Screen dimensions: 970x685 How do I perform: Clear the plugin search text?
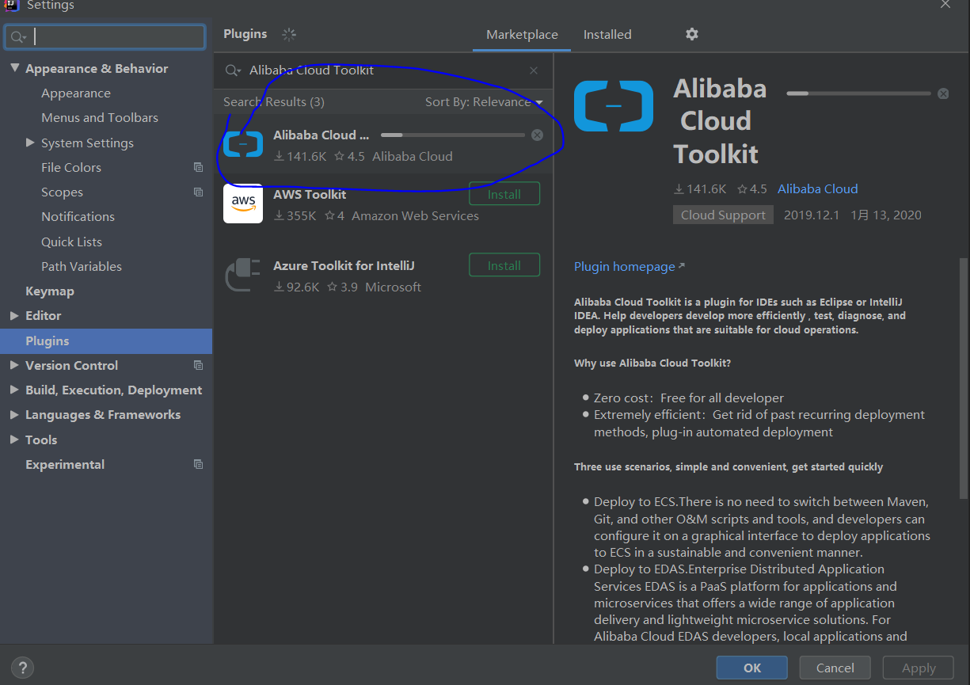[534, 70]
